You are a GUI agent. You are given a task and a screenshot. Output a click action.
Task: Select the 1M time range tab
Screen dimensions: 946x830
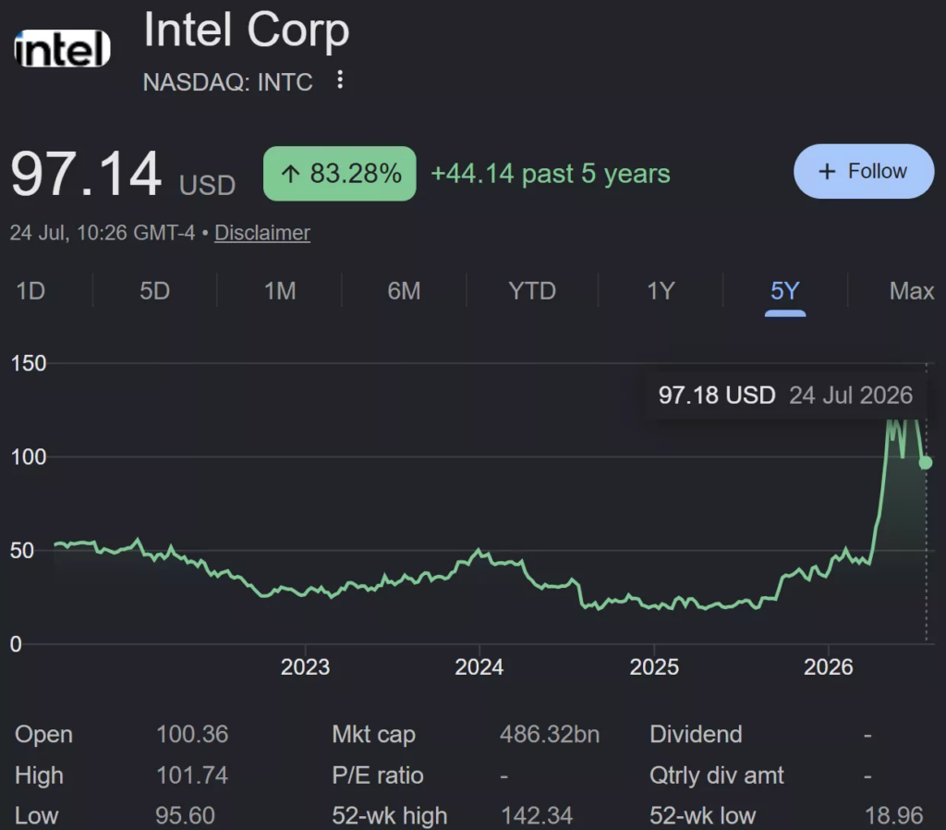pos(280,291)
